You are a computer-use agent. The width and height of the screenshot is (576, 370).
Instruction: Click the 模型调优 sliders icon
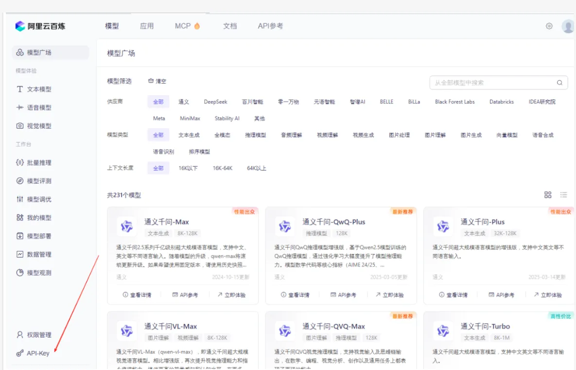[x=20, y=199]
